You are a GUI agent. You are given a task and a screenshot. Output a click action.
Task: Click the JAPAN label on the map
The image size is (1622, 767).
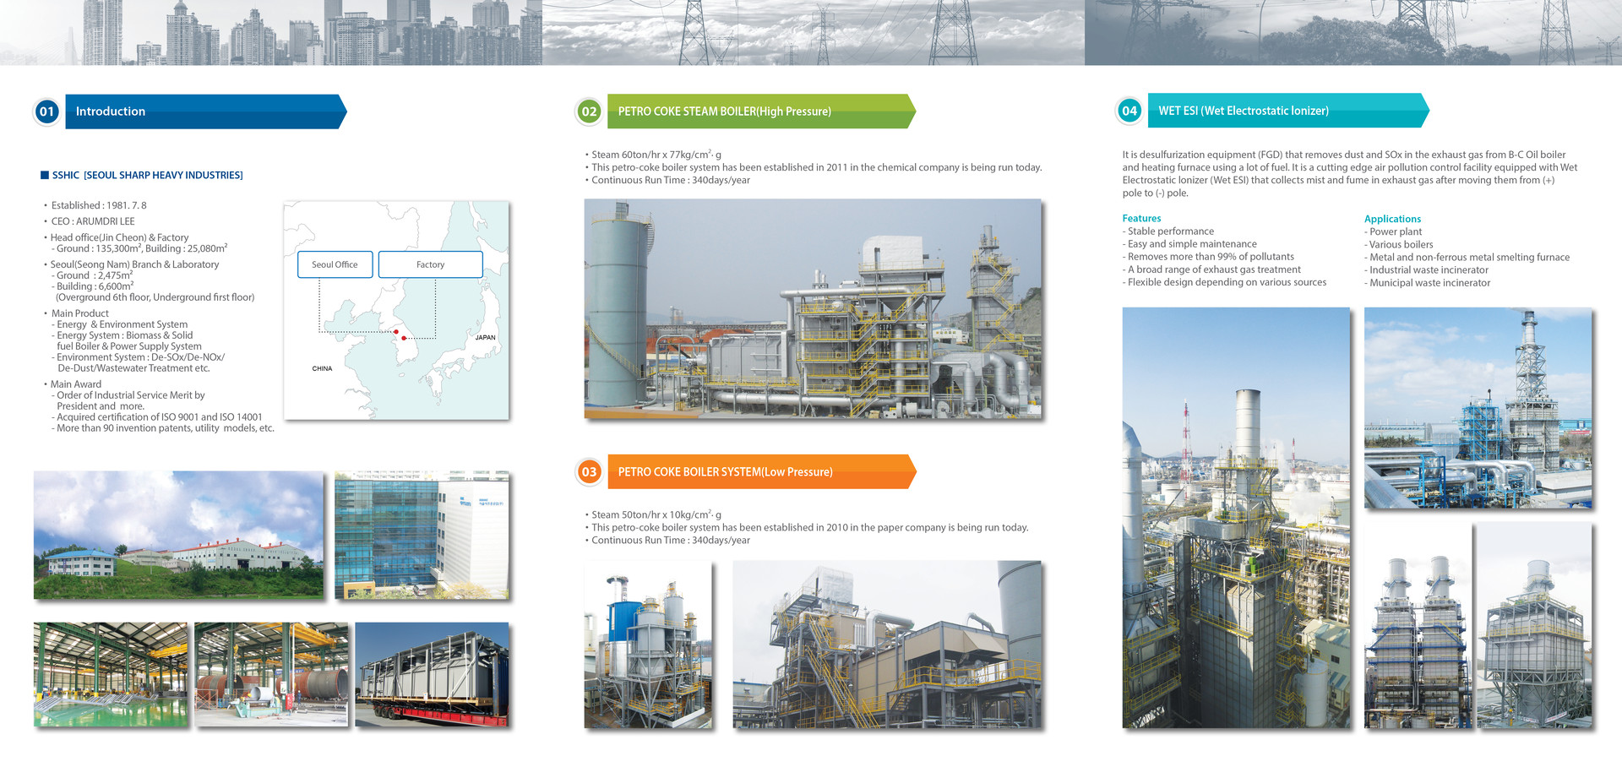[x=486, y=337]
